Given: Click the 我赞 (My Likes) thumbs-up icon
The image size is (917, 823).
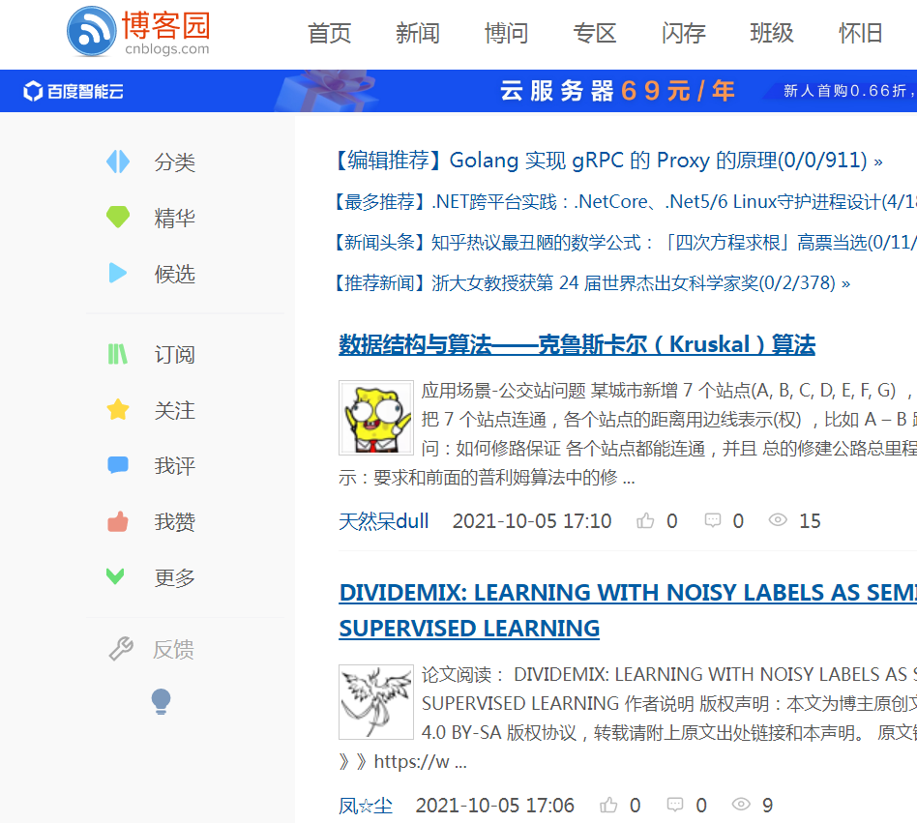Looking at the screenshot, I should point(118,520).
